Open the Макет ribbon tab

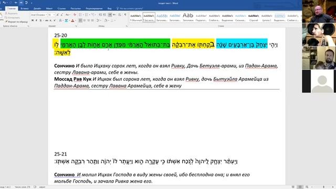[x=49, y=8]
